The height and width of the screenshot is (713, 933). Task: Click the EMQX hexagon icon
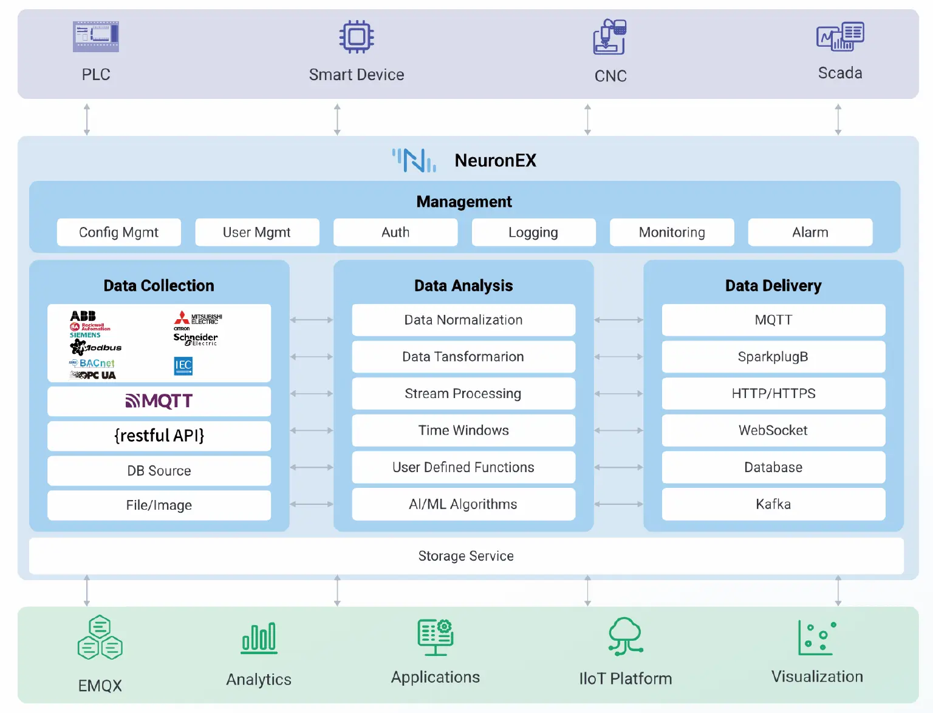pyautogui.click(x=99, y=638)
